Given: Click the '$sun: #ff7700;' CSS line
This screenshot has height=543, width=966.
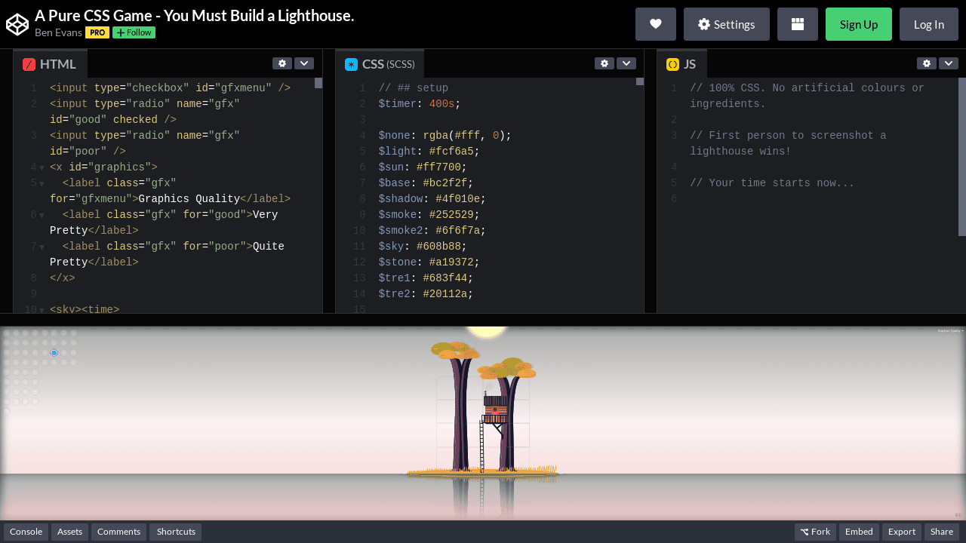Looking at the screenshot, I should pos(423,167).
